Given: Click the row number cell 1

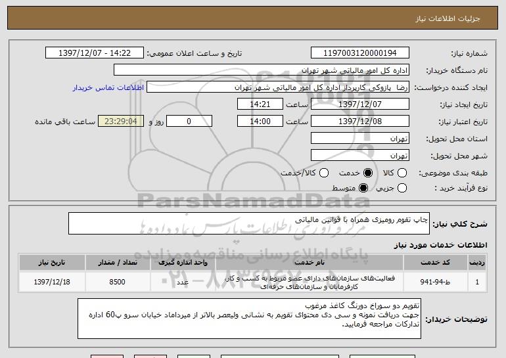Looking at the screenshot, I should pyautogui.click(x=477, y=282).
